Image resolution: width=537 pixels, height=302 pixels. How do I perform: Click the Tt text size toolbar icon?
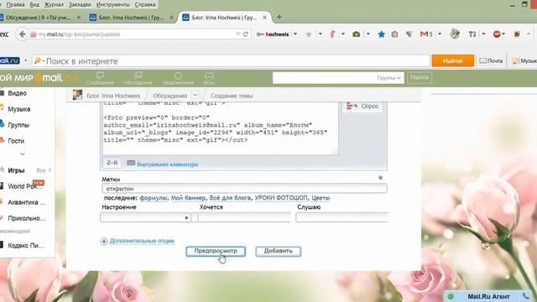pos(472,34)
